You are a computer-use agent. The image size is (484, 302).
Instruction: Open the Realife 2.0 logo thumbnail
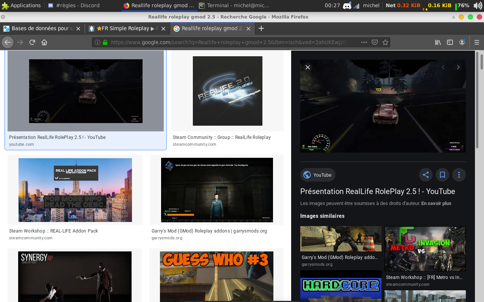(x=228, y=91)
